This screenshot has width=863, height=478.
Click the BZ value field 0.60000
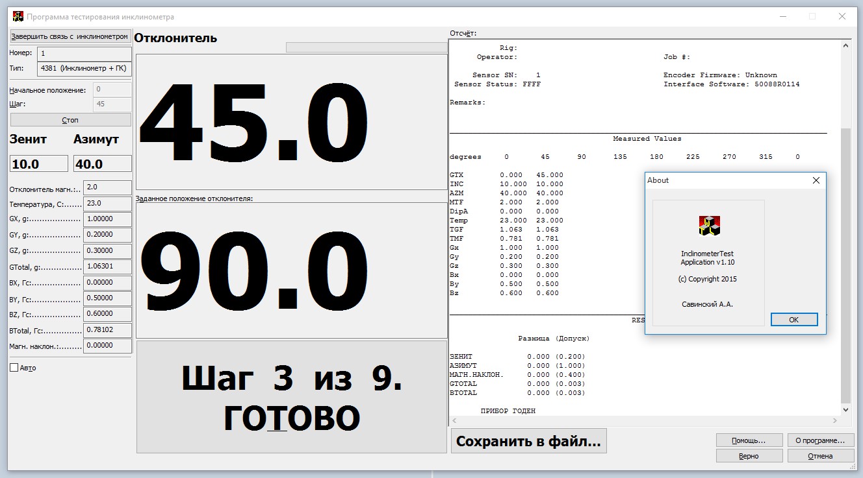(x=107, y=314)
